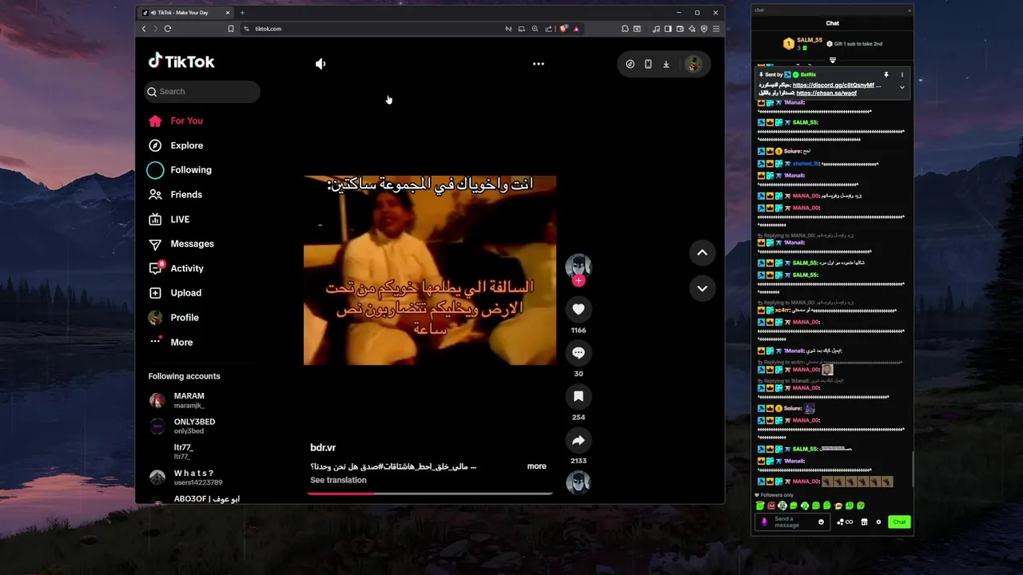The height and width of the screenshot is (575, 1023).
Task: Select the TikTok - Make Your Day tab
Action: [x=185, y=13]
